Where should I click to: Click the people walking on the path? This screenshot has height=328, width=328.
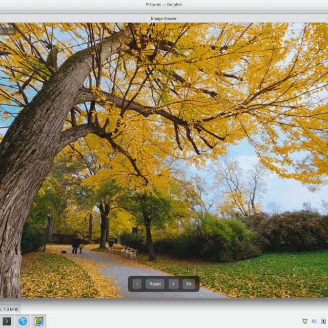(x=78, y=245)
